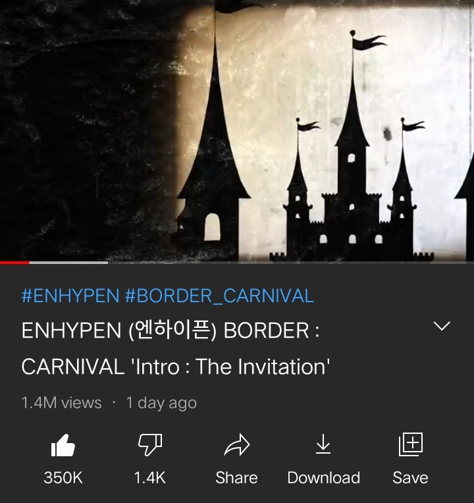Click the Download text label
This screenshot has width=474, height=503.
point(324,478)
